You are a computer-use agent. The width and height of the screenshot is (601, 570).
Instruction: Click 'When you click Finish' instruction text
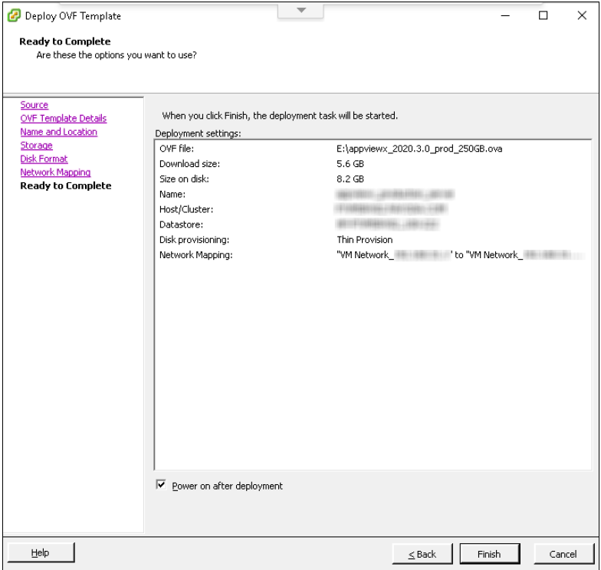tap(280, 116)
